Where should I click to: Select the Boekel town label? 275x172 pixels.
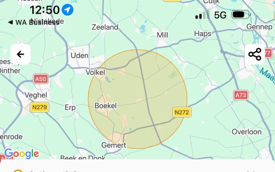106,106
